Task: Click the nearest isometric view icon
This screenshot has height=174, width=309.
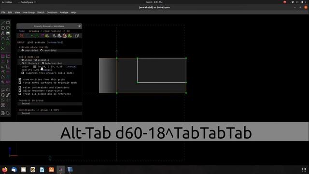Action: (3, 113)
